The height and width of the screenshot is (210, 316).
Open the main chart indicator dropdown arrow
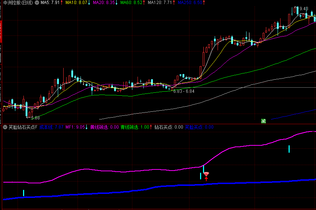click(x=37, y=3)
